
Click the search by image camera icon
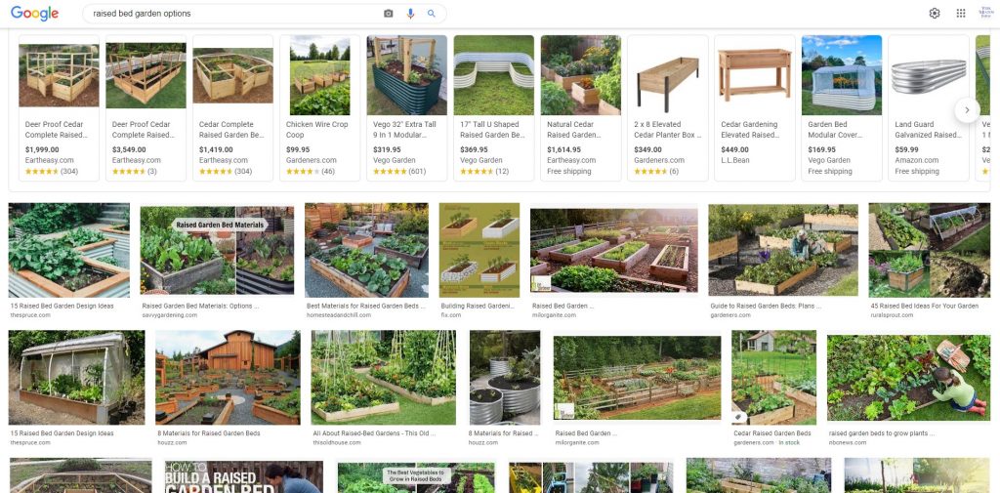(x=388, y=14)
